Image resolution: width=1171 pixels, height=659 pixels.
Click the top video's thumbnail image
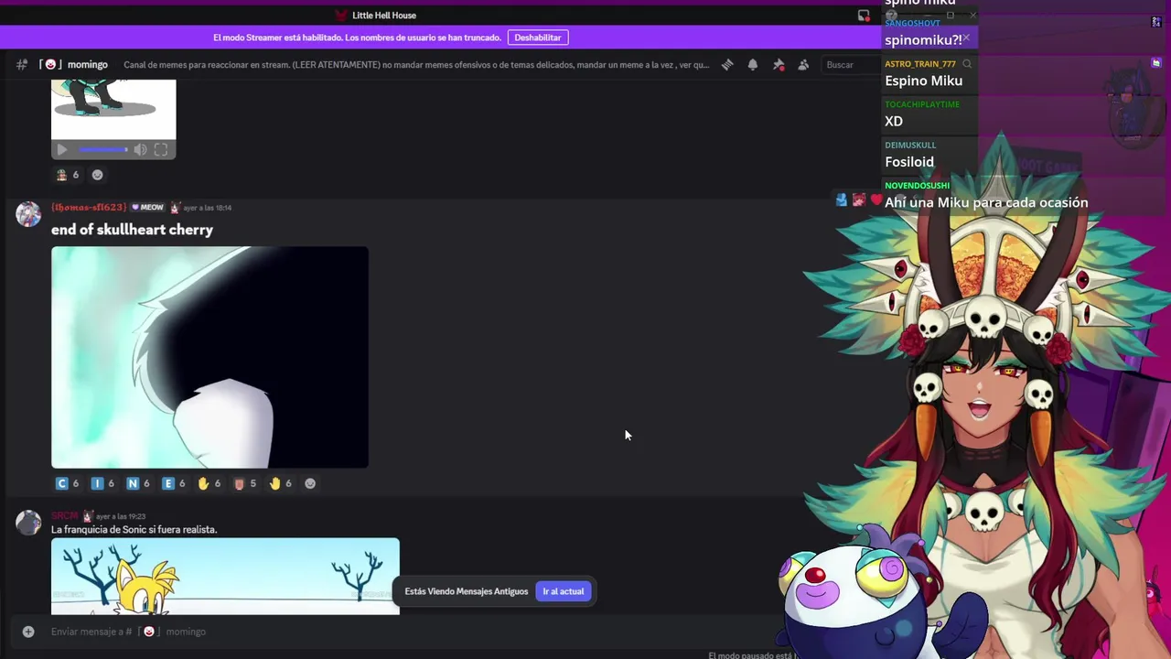113,108
